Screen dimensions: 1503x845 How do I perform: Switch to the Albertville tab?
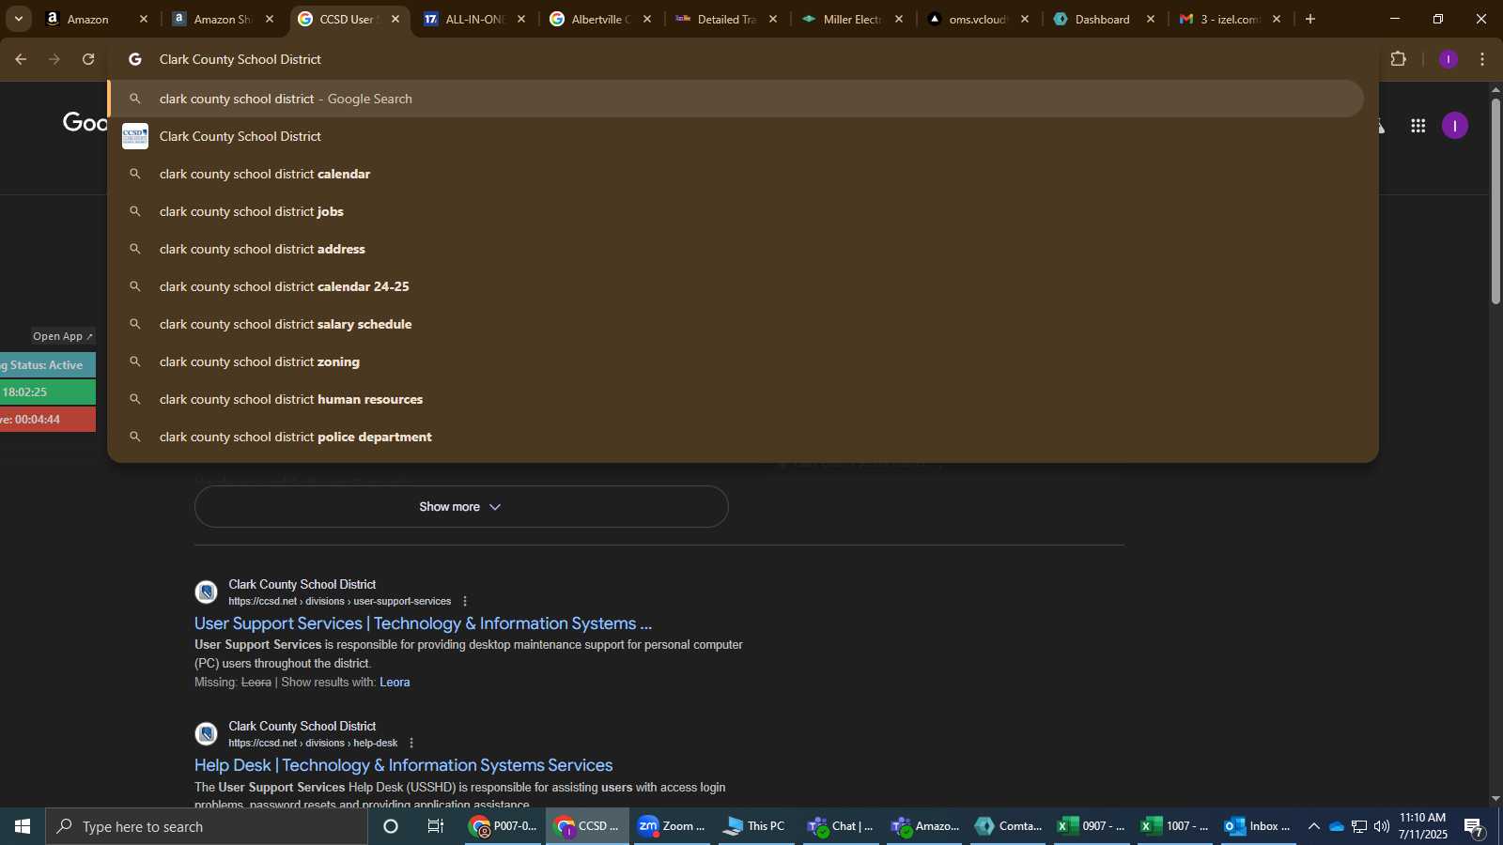click(x=600, y=19)
